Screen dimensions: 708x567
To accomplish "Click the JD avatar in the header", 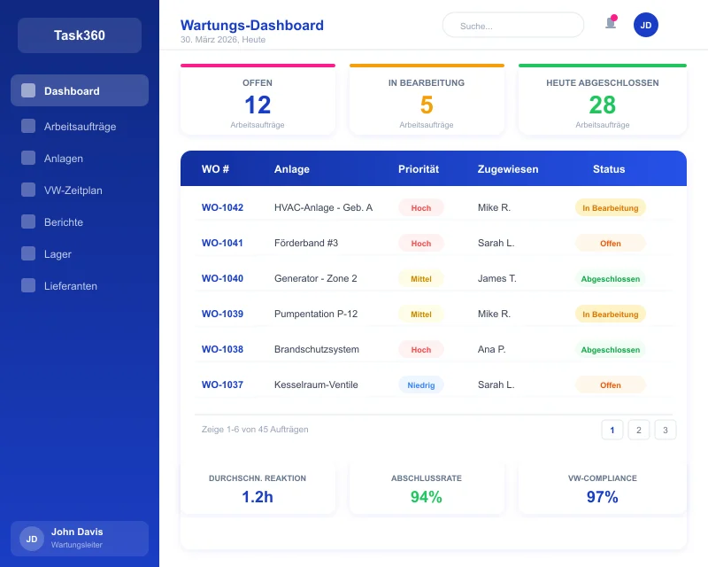I will [x=646, y=25].
